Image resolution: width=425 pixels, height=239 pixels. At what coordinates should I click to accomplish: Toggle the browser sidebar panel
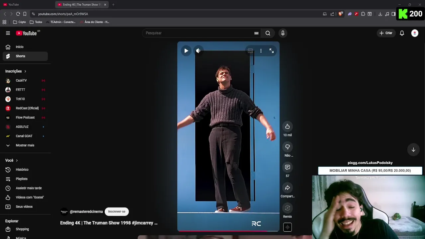(393, 14)
